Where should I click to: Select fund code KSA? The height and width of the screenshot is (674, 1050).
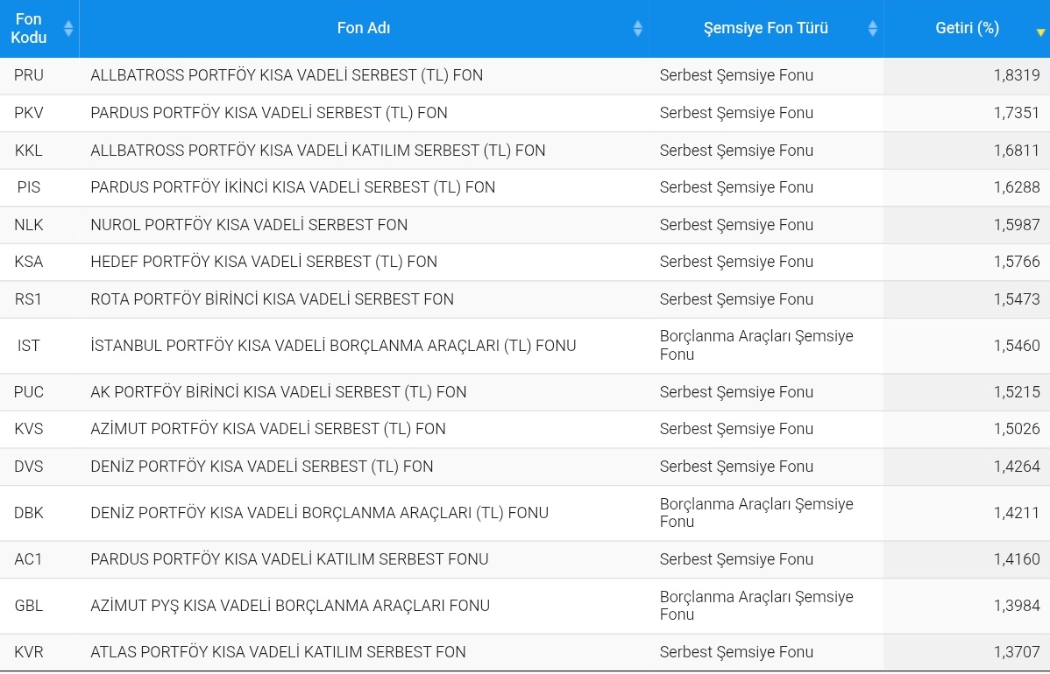pos(29,262)
